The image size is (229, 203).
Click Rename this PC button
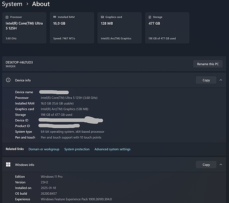click(208, 64)
